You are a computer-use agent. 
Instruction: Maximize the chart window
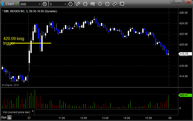click(183, 2)
